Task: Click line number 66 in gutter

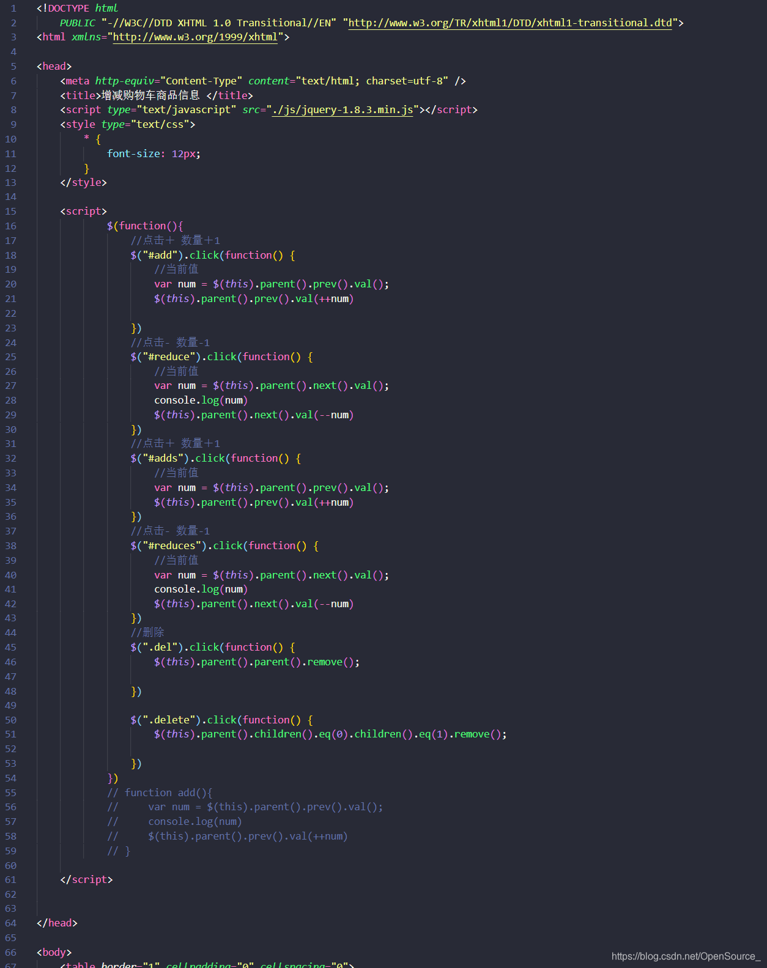Action: coord(11,952)
